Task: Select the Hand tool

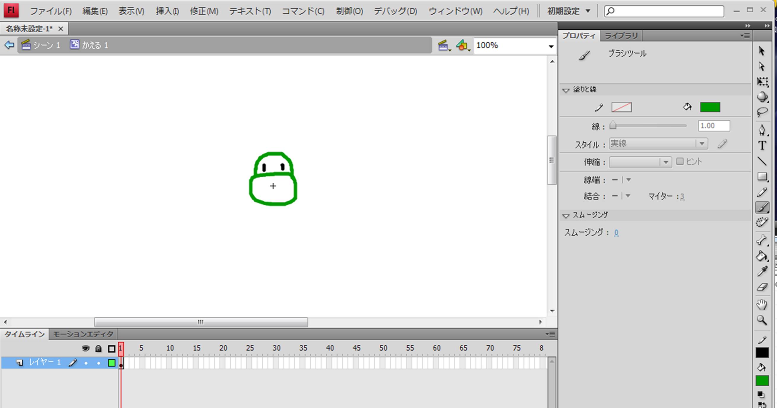Action: [762, 305]
